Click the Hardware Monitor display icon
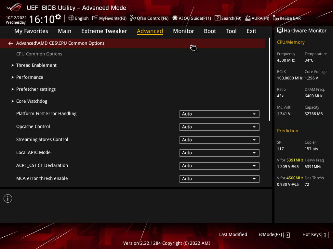333x249 pixels. pos(280,31)
